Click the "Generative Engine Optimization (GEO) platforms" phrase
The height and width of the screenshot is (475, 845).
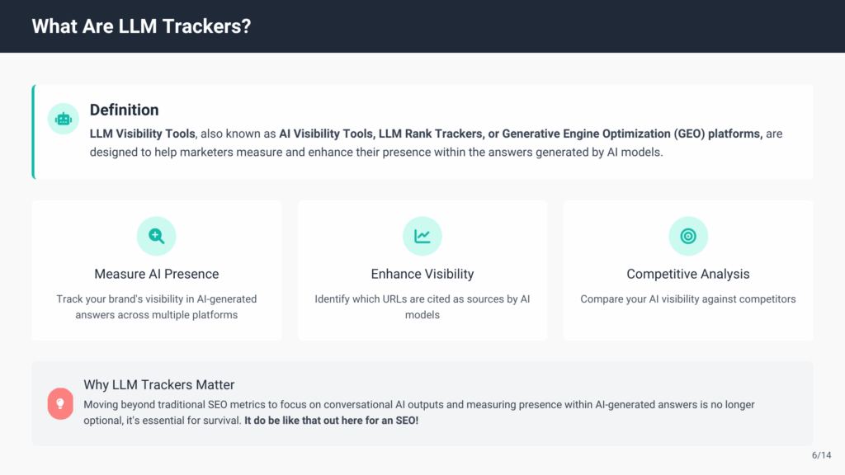(x=631, y=134)
